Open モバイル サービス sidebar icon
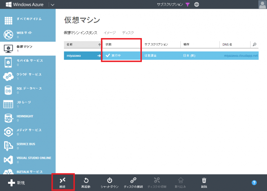The height and width of the screenshot is (191, 267). pos(8,63)
